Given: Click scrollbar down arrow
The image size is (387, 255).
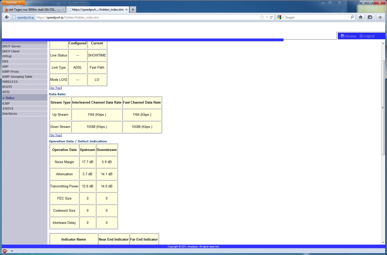Looking at the screenshot, I should point(383,242).
